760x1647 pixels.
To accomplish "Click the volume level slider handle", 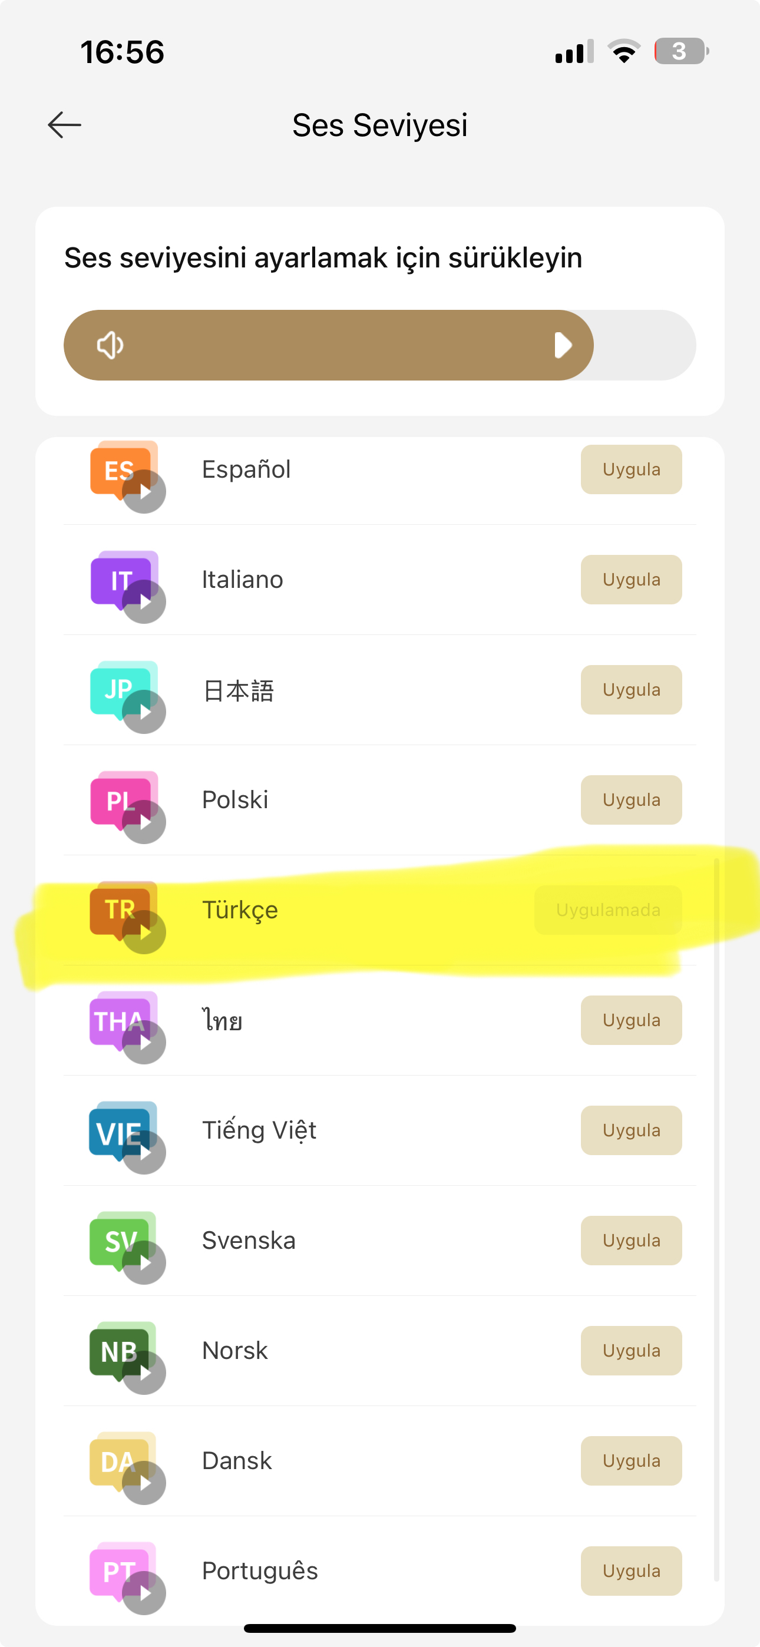I will (562, 345).
